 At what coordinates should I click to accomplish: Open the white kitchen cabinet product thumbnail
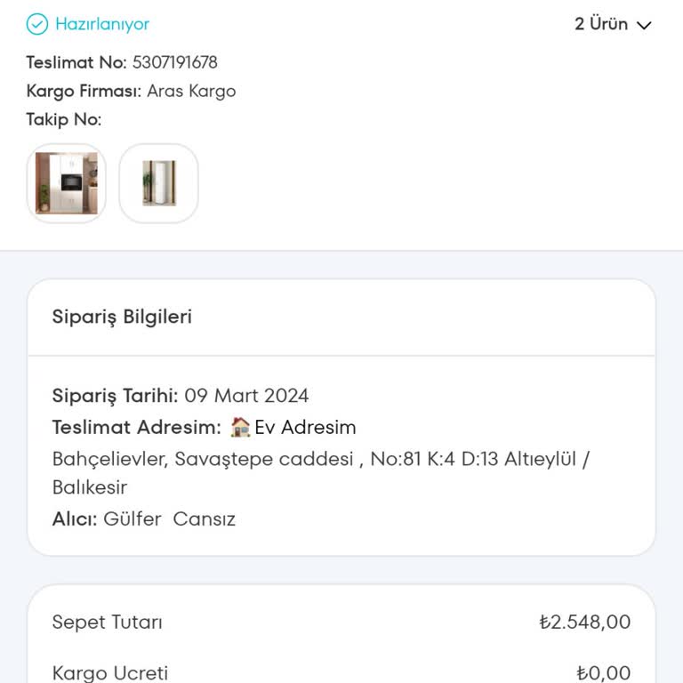[x=67, y=183]
